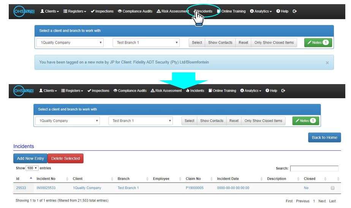Open Clients menu in top navbar
The image size is (351, 208).
pos(49,11)
